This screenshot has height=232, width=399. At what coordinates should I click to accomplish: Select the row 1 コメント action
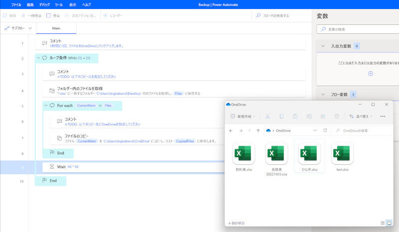170,43
